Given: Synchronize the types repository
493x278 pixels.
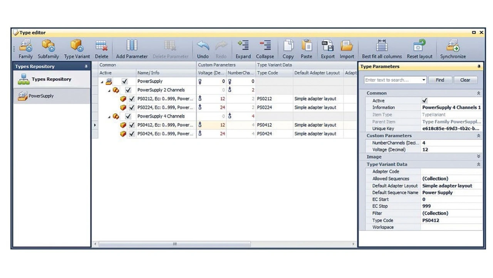Looking at the screenshot, I should pos(453,46).
